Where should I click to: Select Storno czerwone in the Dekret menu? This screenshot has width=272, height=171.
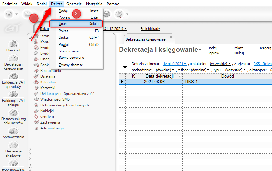pyautogui.click(x=72, y=58)
